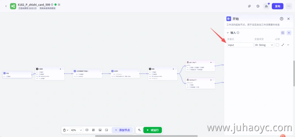Open the three-dot more menu in header
Image resolution: width=295 pixels, height=137 pixels.
coord(289,6)
